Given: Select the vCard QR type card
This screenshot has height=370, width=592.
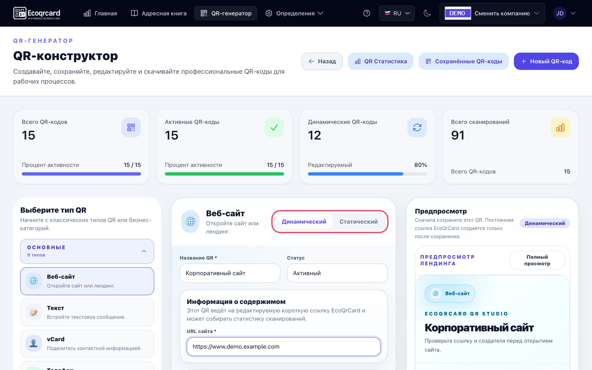Looking at the screenshot, I should (x=87, y=344).
